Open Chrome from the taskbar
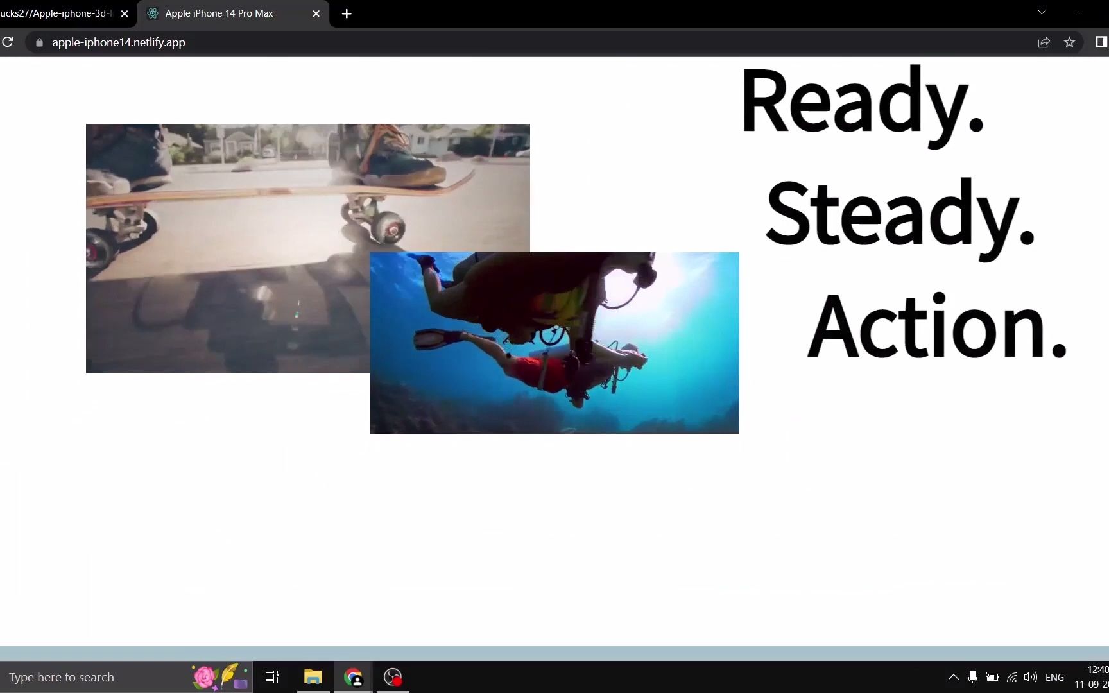 [x=354, y=676]
